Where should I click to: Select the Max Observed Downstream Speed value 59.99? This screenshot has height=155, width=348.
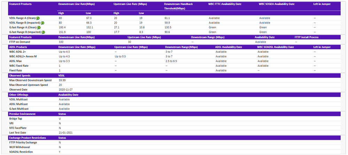click(62, 80)
